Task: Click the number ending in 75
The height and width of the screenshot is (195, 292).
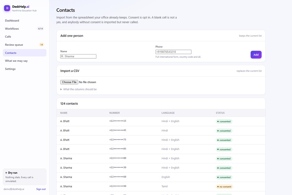Action: coord(118,139)
